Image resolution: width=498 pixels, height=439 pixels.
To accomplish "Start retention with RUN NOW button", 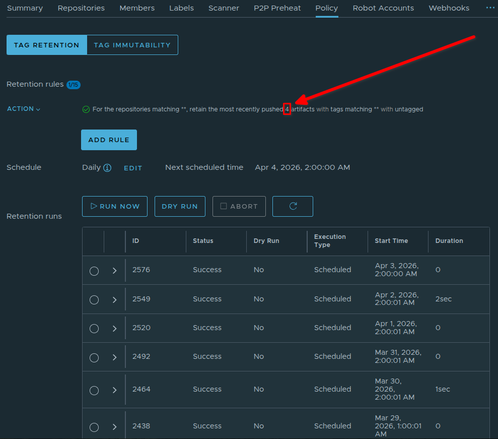I will (x=115, y=206).
